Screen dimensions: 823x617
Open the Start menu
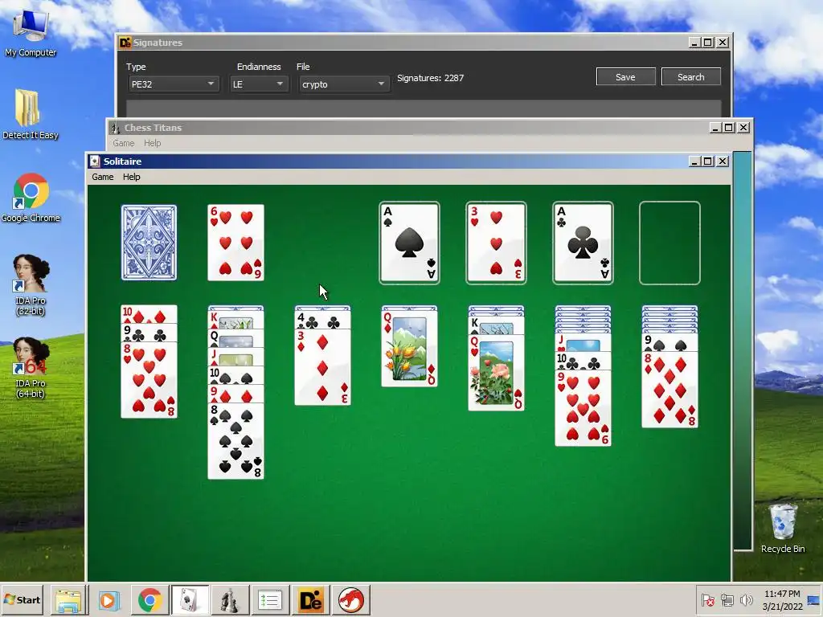point(22,599)
